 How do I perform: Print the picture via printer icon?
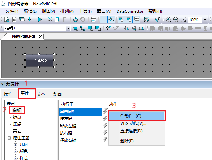(x=93, y=20)
